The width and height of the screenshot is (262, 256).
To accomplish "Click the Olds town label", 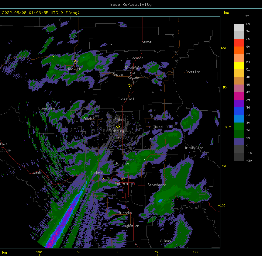I will coord(118,120).
